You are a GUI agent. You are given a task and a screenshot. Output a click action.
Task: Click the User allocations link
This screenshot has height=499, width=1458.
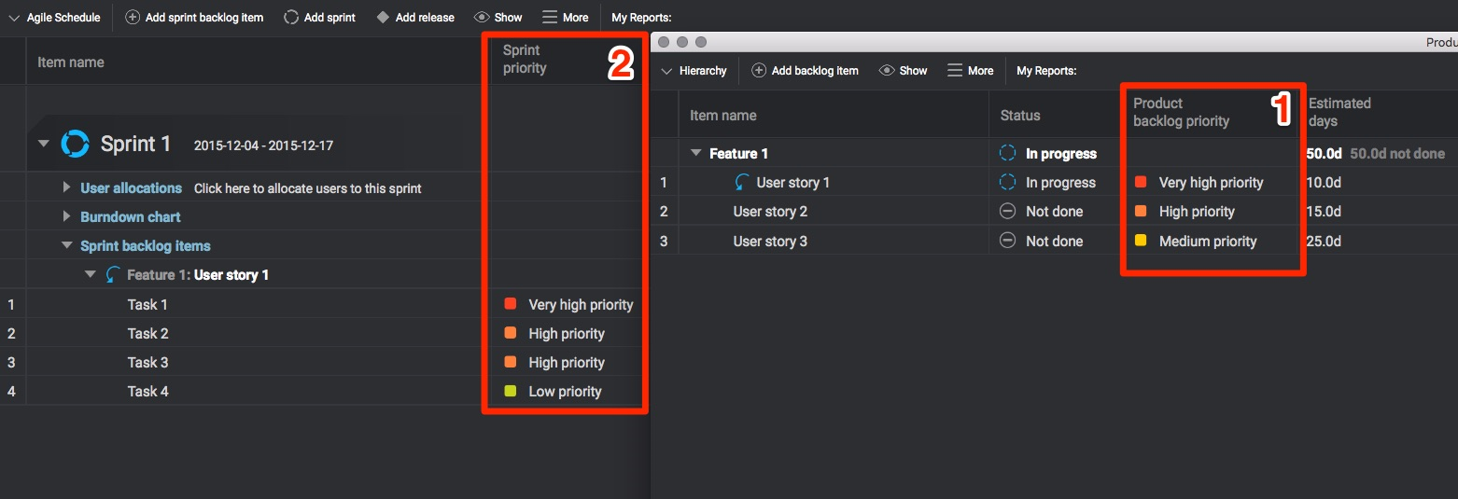[131, 188]
